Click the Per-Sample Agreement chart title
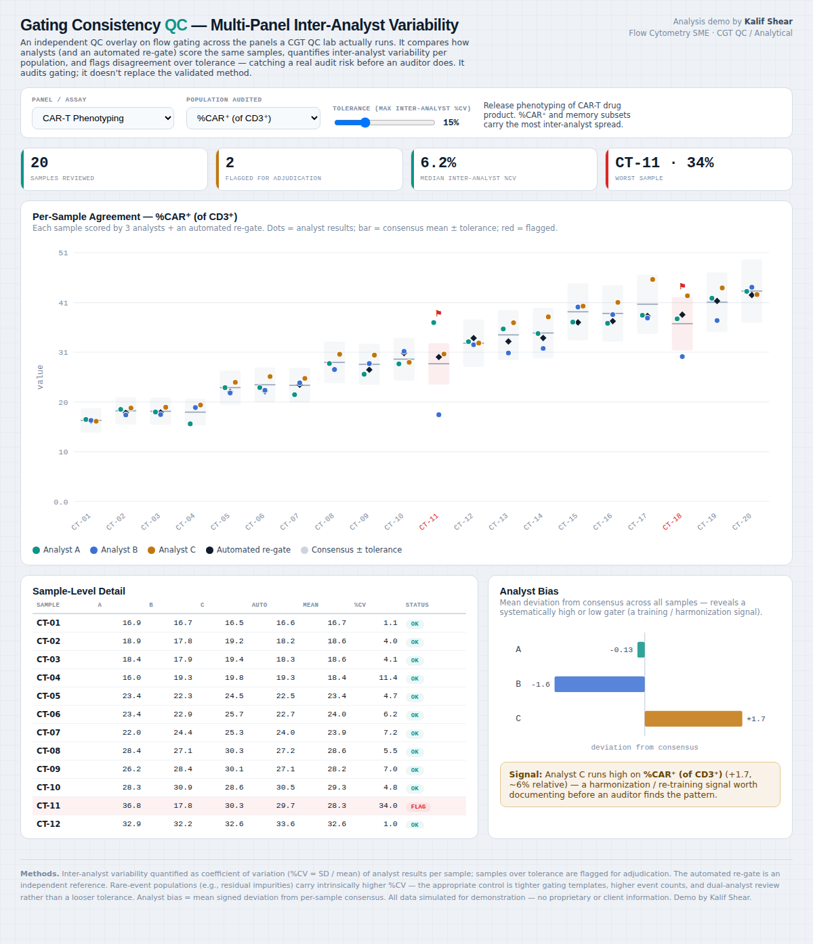Image resolution: width=813 pixels, height=944 pixels. 135,217
